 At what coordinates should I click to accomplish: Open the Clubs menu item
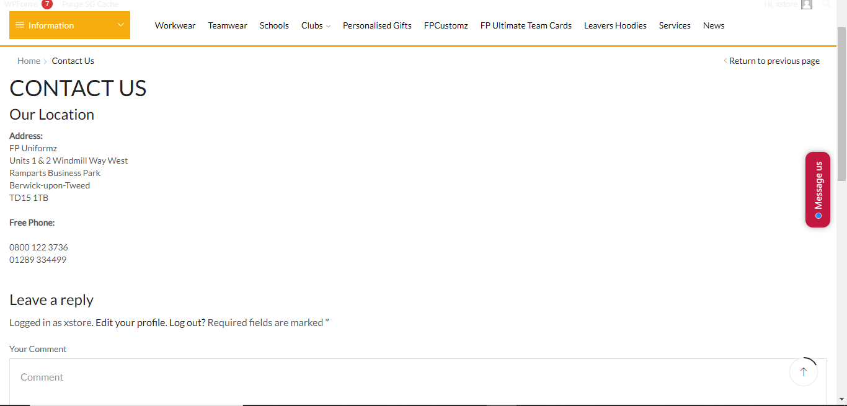point(312,25)
